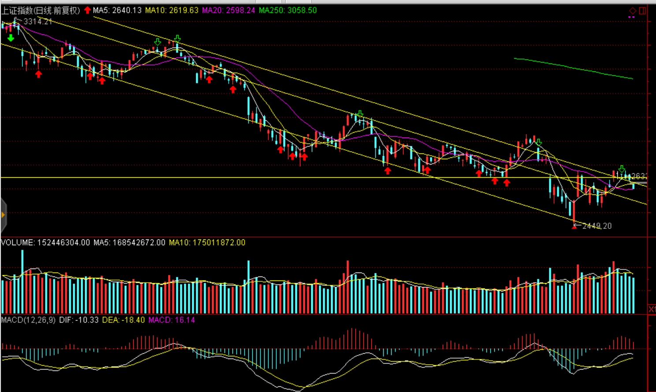This screenshot has height=392, width=656.
Task: Click the rightmost green hollow down arrow
Action: [x=622, y=169]
